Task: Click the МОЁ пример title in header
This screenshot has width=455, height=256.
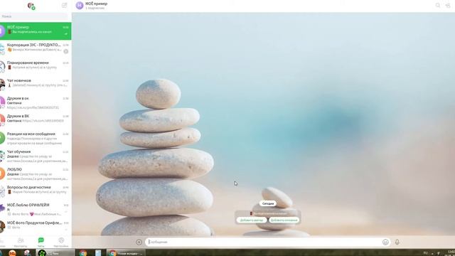Action: [97, 4]
